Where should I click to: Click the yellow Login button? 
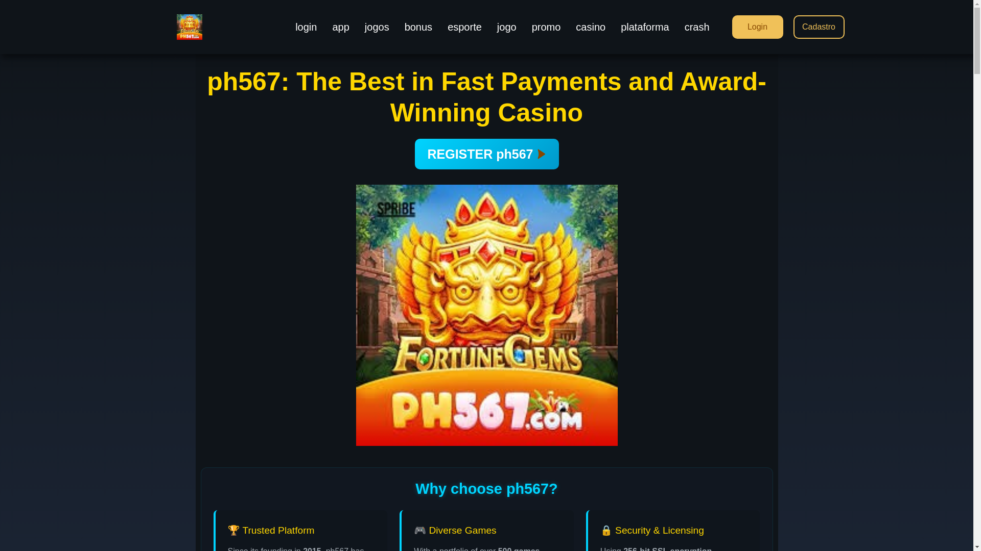click(757, 27)
